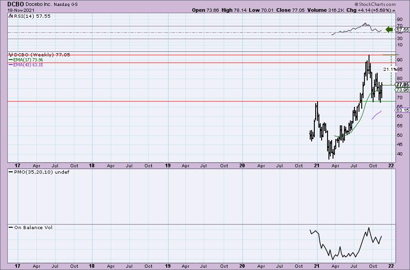This screenshot has height=270, width=410.
Task: Click year 19 on the price panel time axis
Action: pyautogui.click(x=168, y=165)
